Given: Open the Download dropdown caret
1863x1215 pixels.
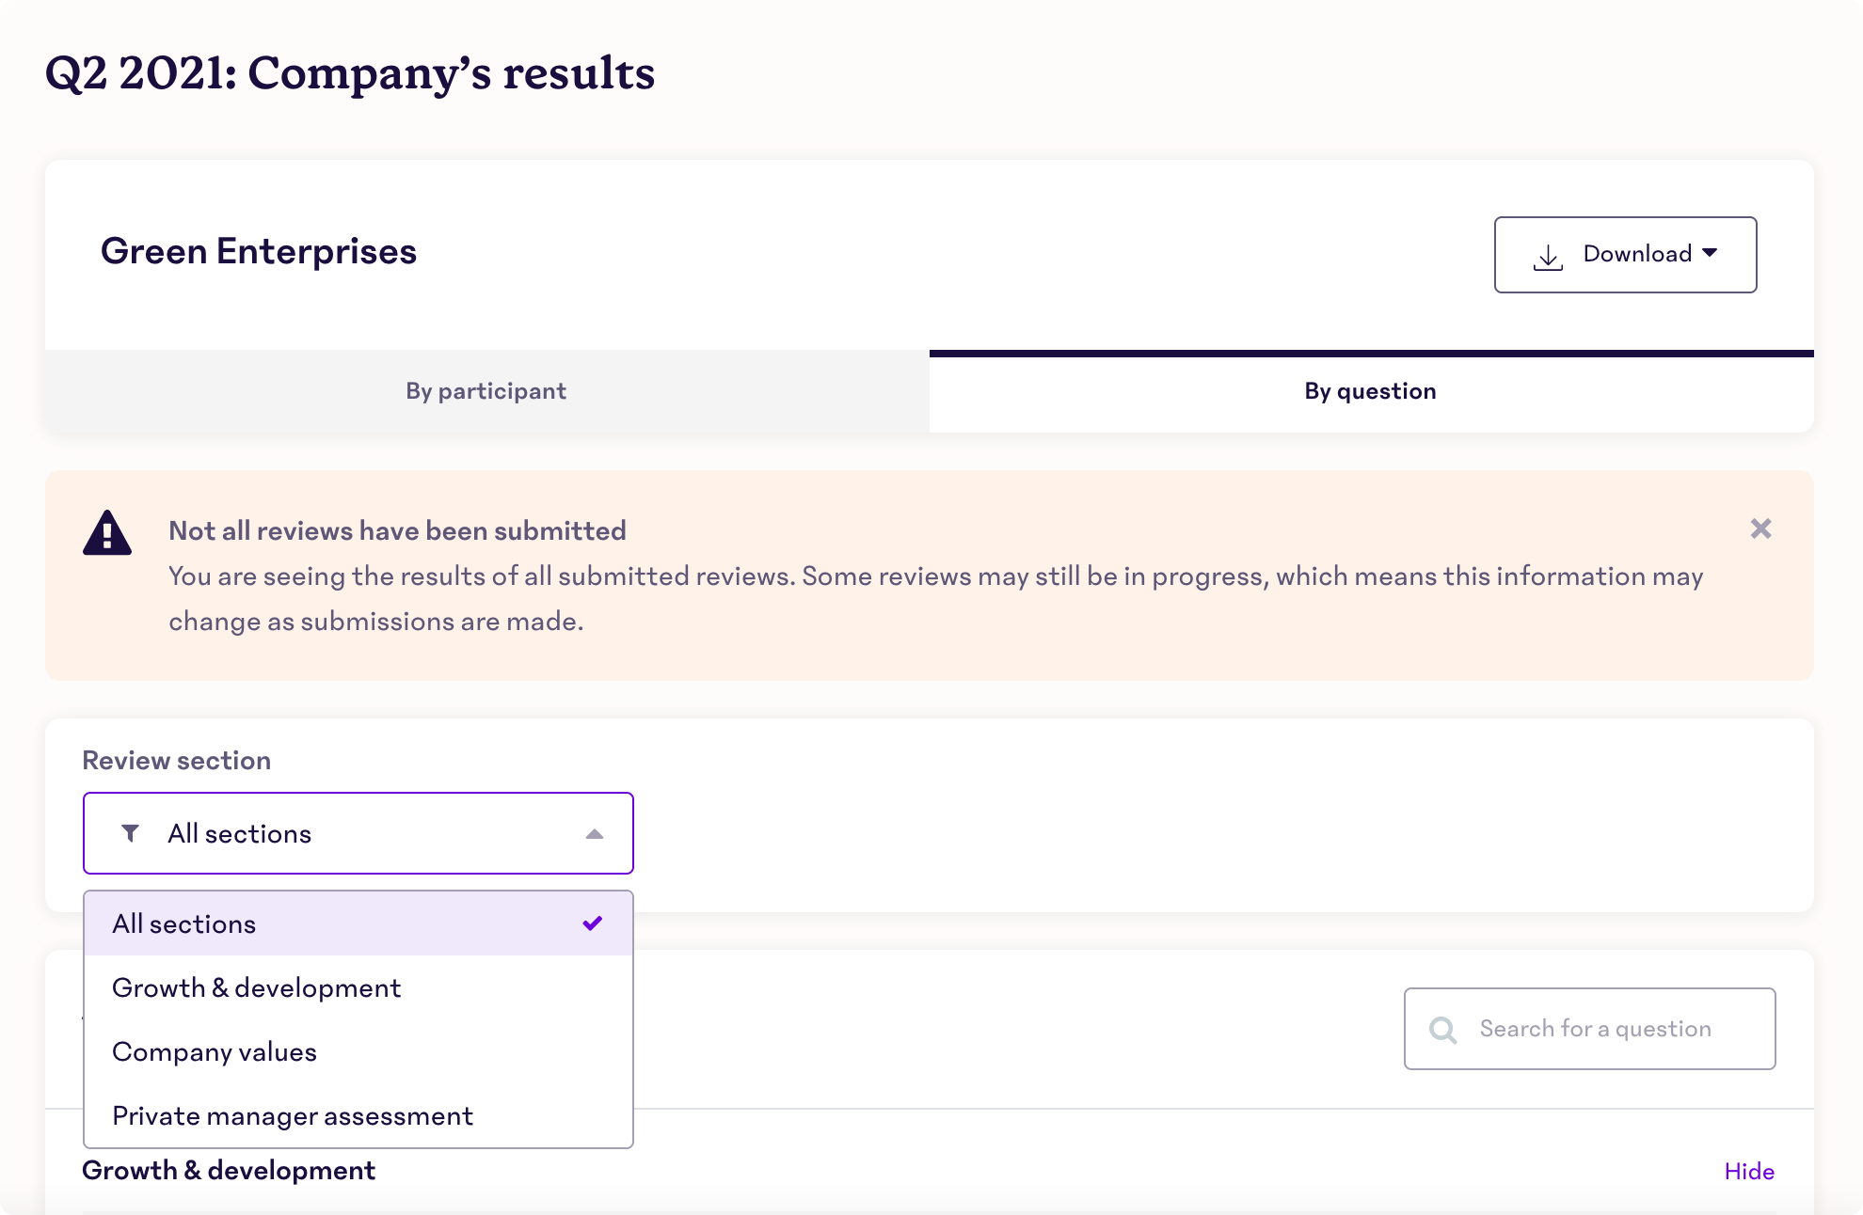Looking at the screenshot, I should coord(1710,253).
